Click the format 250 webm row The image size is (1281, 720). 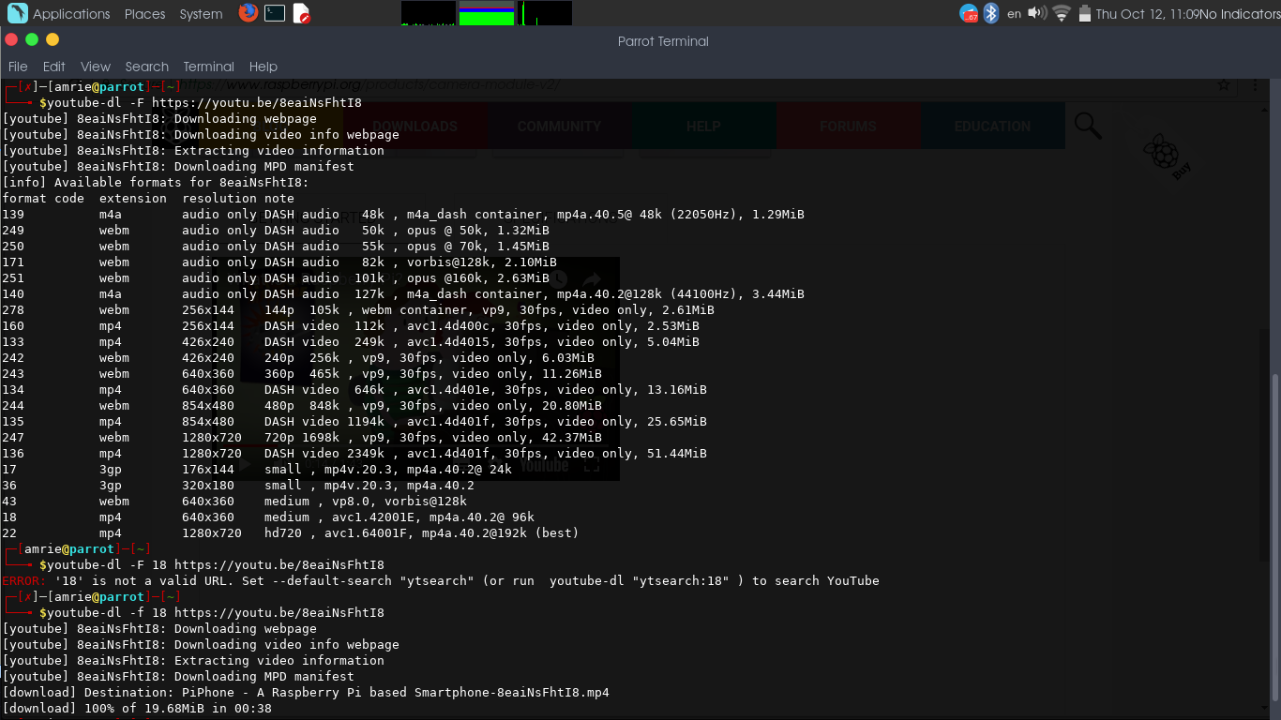tap(276, 247)
